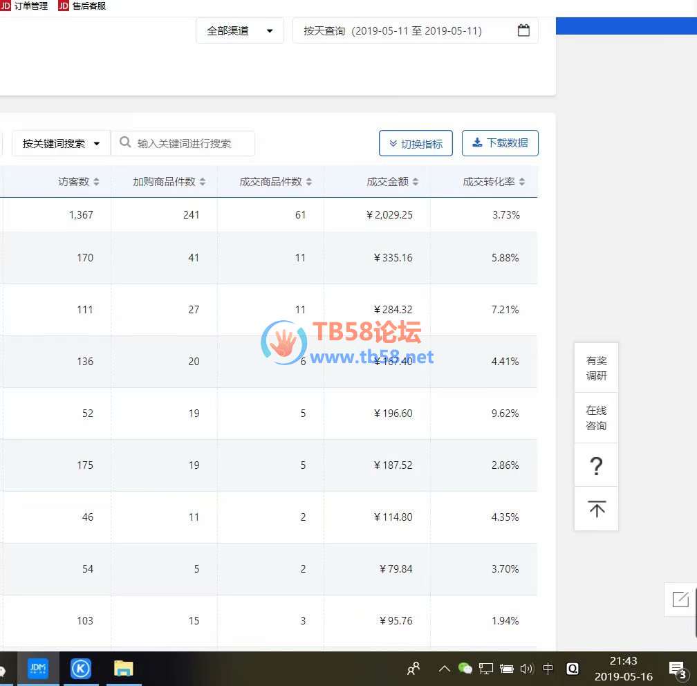
Task: Open the feedback edit icon
Action: coord(680,599)
